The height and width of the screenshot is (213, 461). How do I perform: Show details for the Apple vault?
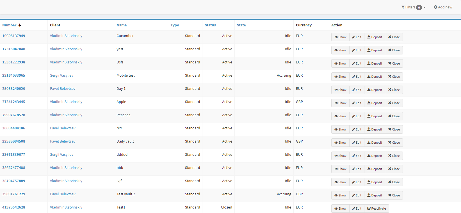coord(340,103)
